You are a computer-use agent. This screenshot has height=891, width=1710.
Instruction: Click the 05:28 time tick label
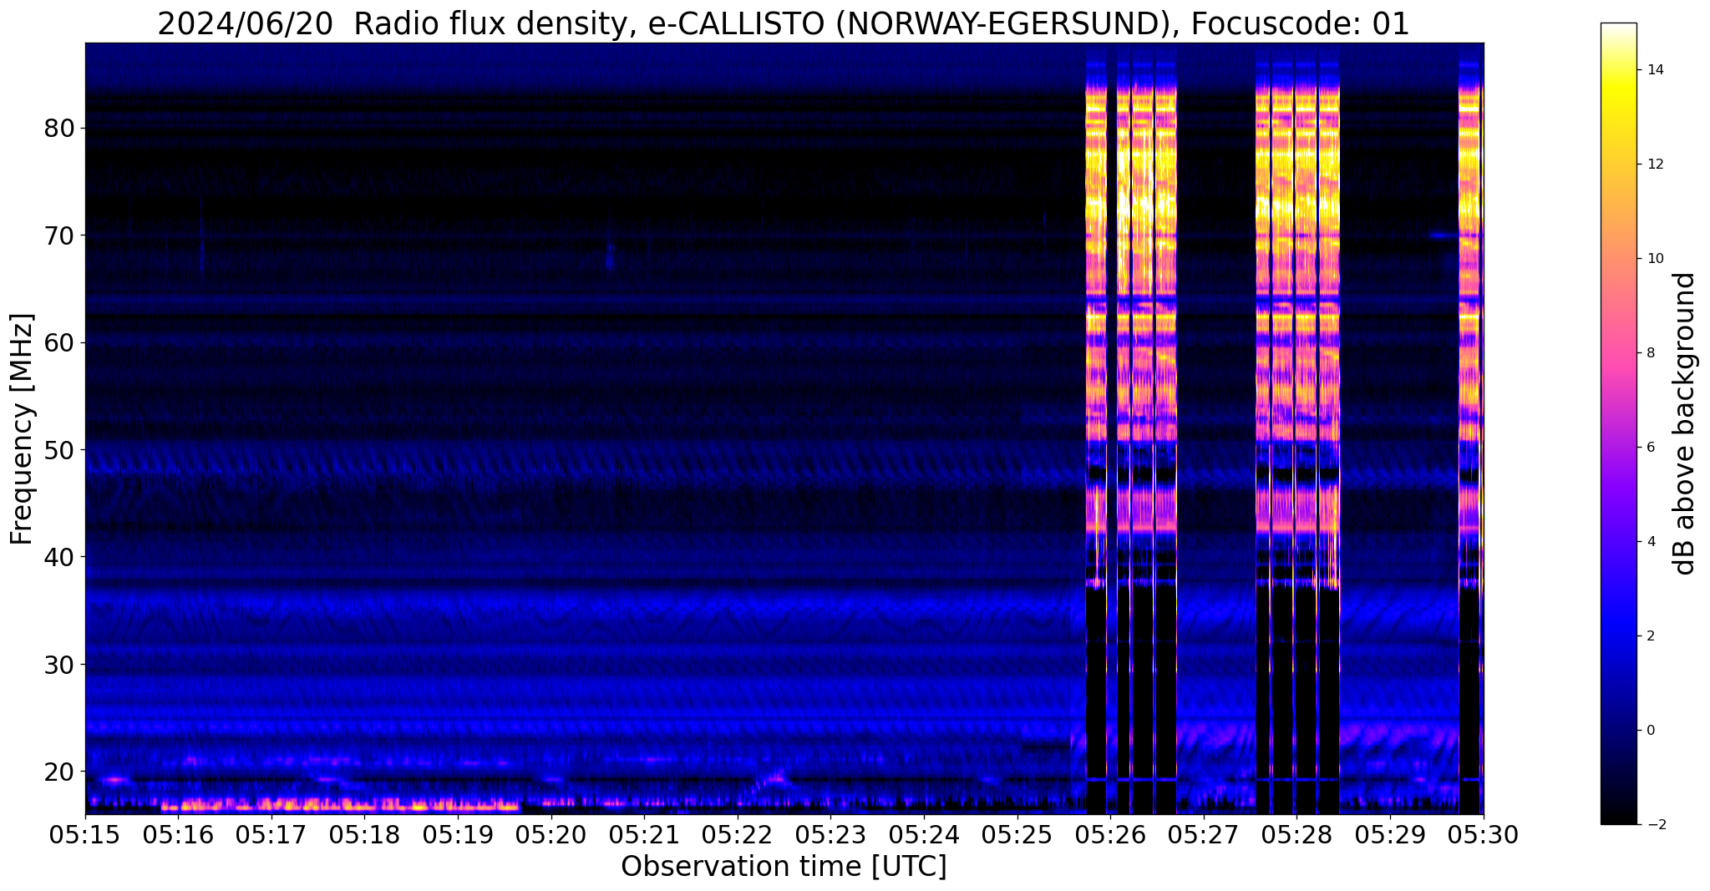pos(1296,834)
